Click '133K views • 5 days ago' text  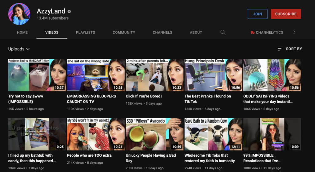(x=202, y=109)
